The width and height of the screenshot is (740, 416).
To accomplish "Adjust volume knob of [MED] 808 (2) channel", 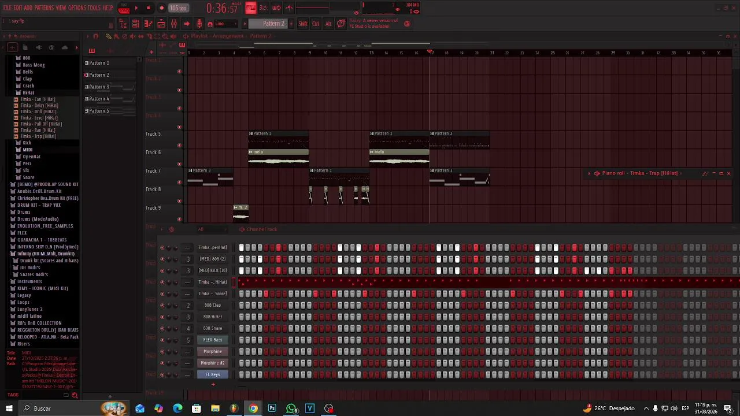I will click(x=176, y=259).
